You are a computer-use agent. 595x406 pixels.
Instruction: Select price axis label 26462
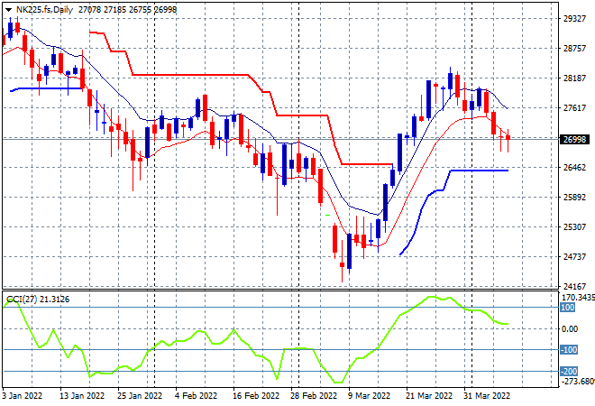574,168
